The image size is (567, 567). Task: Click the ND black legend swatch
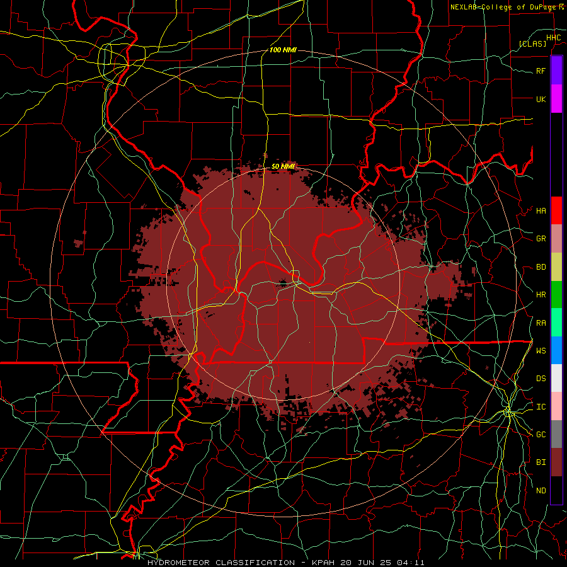coord(556,490)
